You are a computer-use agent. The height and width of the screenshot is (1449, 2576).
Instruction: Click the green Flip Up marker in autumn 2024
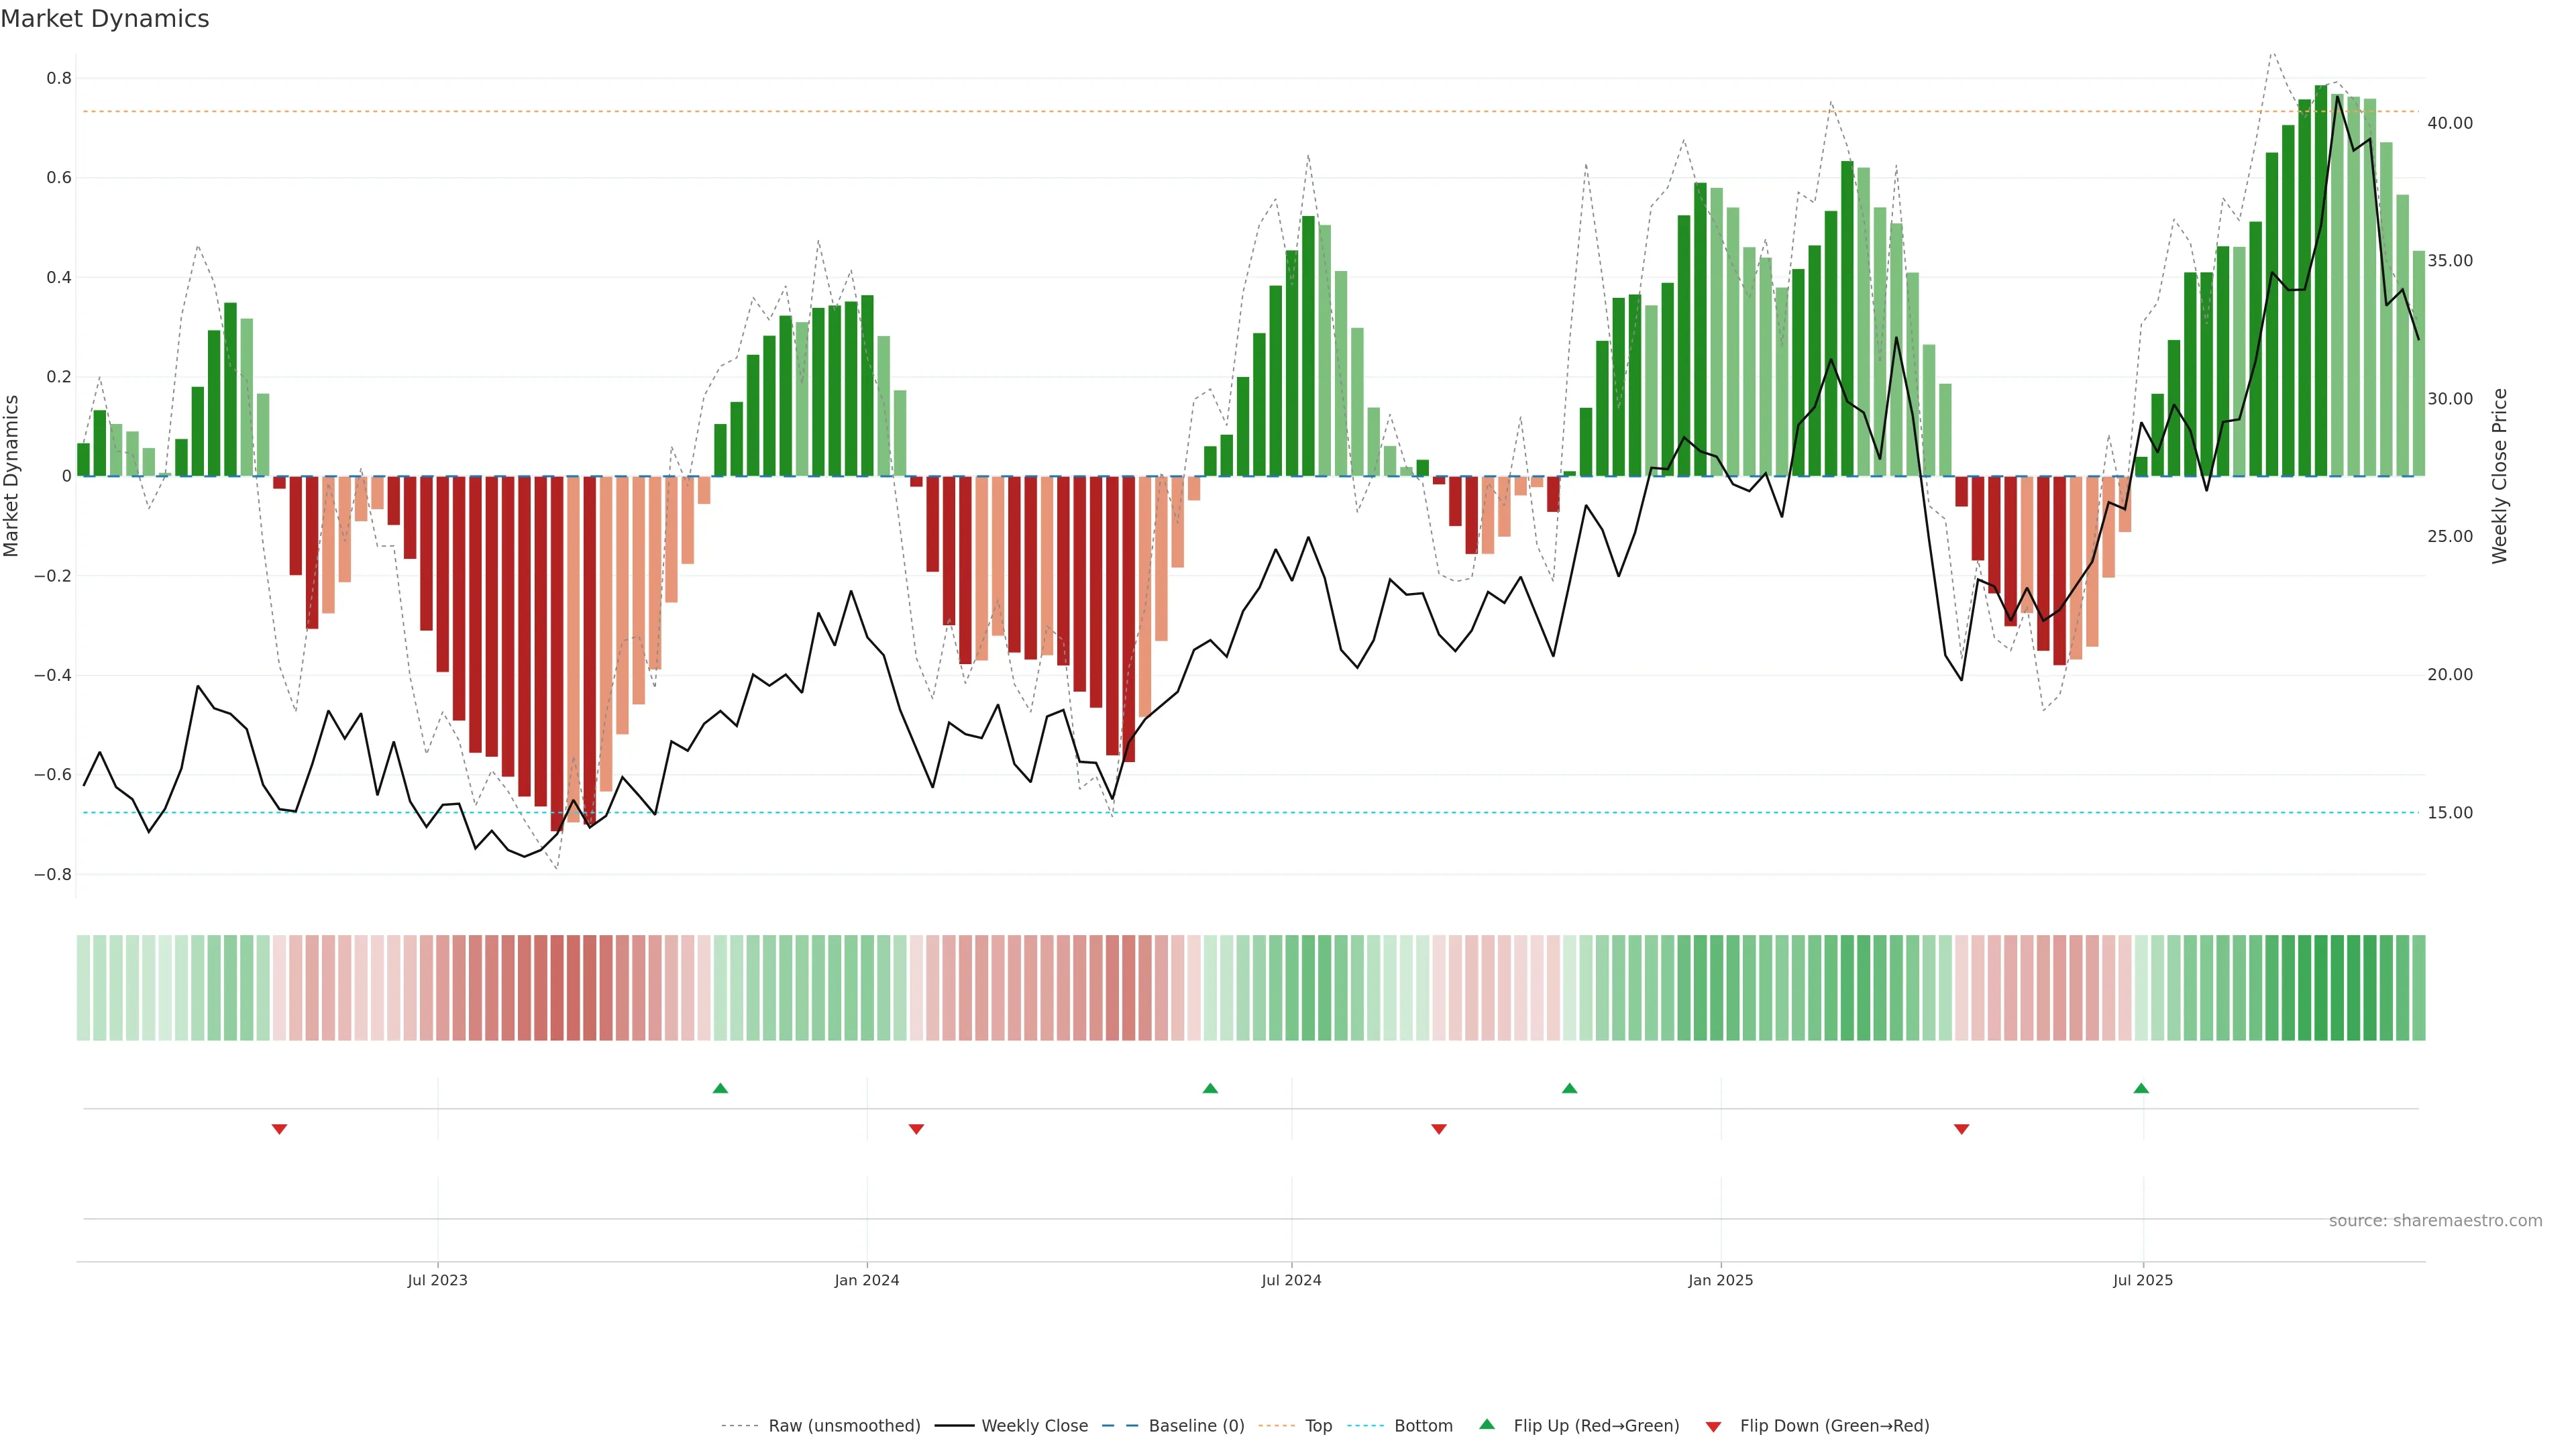point(1569,1088)
